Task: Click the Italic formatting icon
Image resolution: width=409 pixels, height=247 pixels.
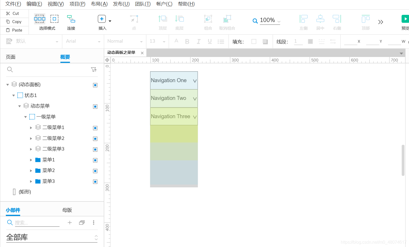Action: (x=199, y=41)
